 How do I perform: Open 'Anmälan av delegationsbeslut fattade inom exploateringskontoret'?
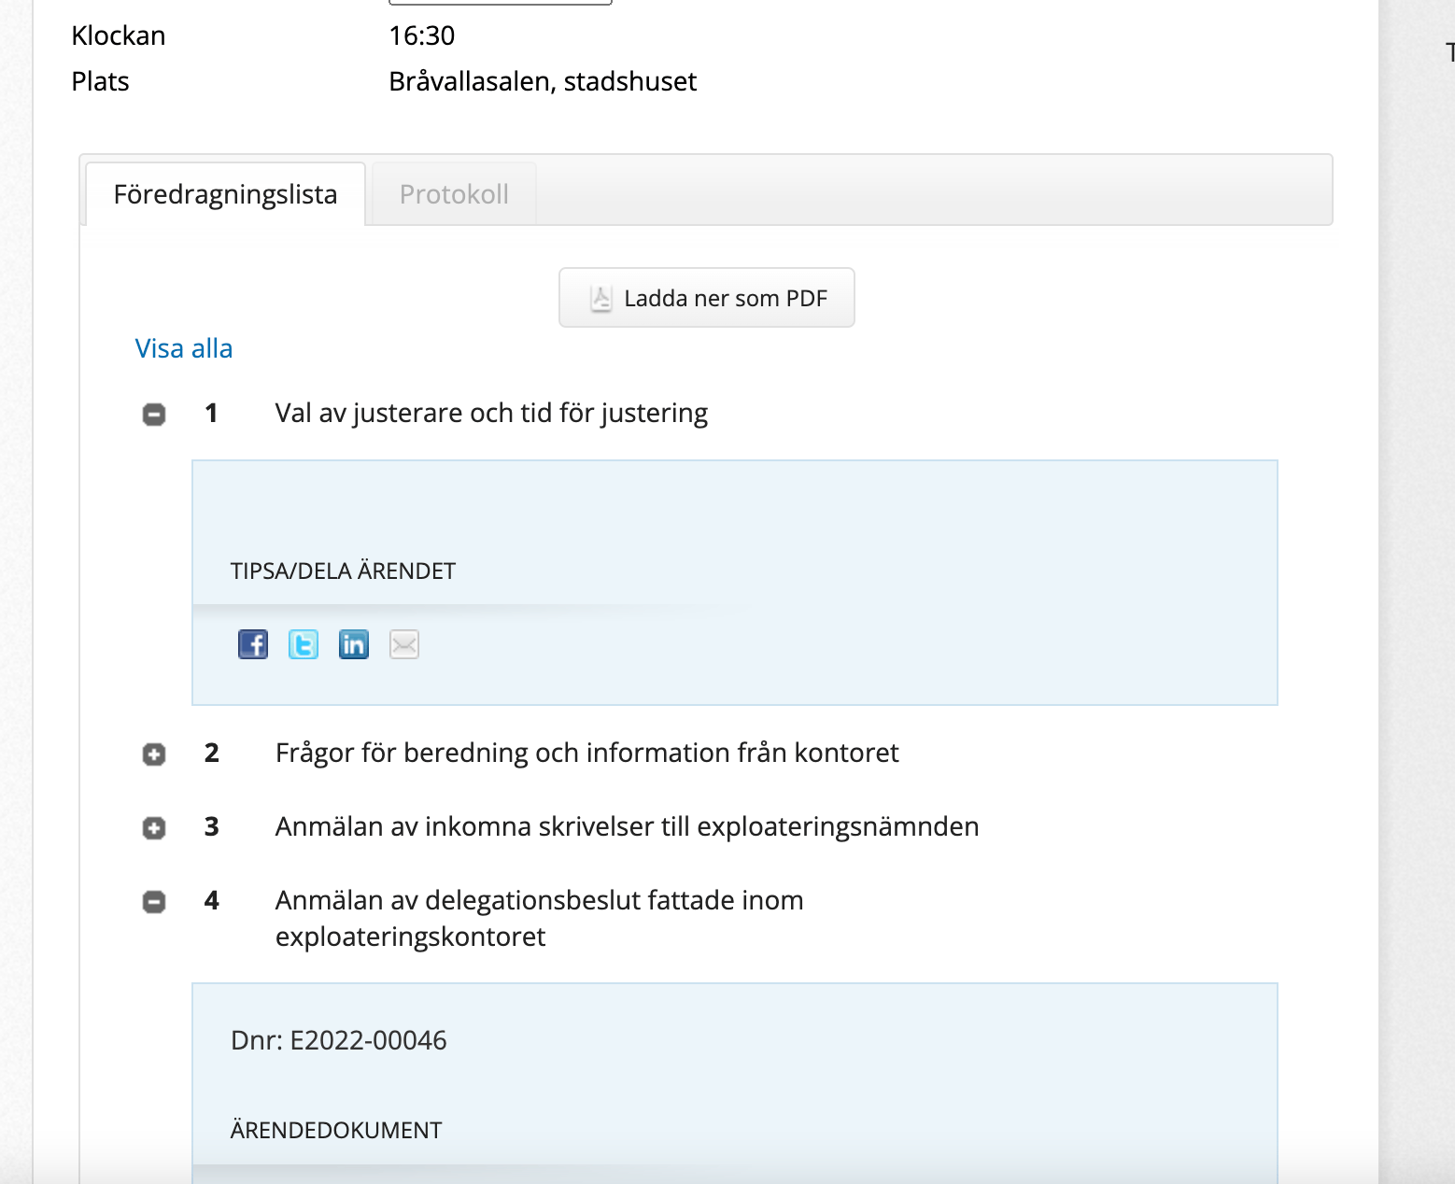(539, 918)
